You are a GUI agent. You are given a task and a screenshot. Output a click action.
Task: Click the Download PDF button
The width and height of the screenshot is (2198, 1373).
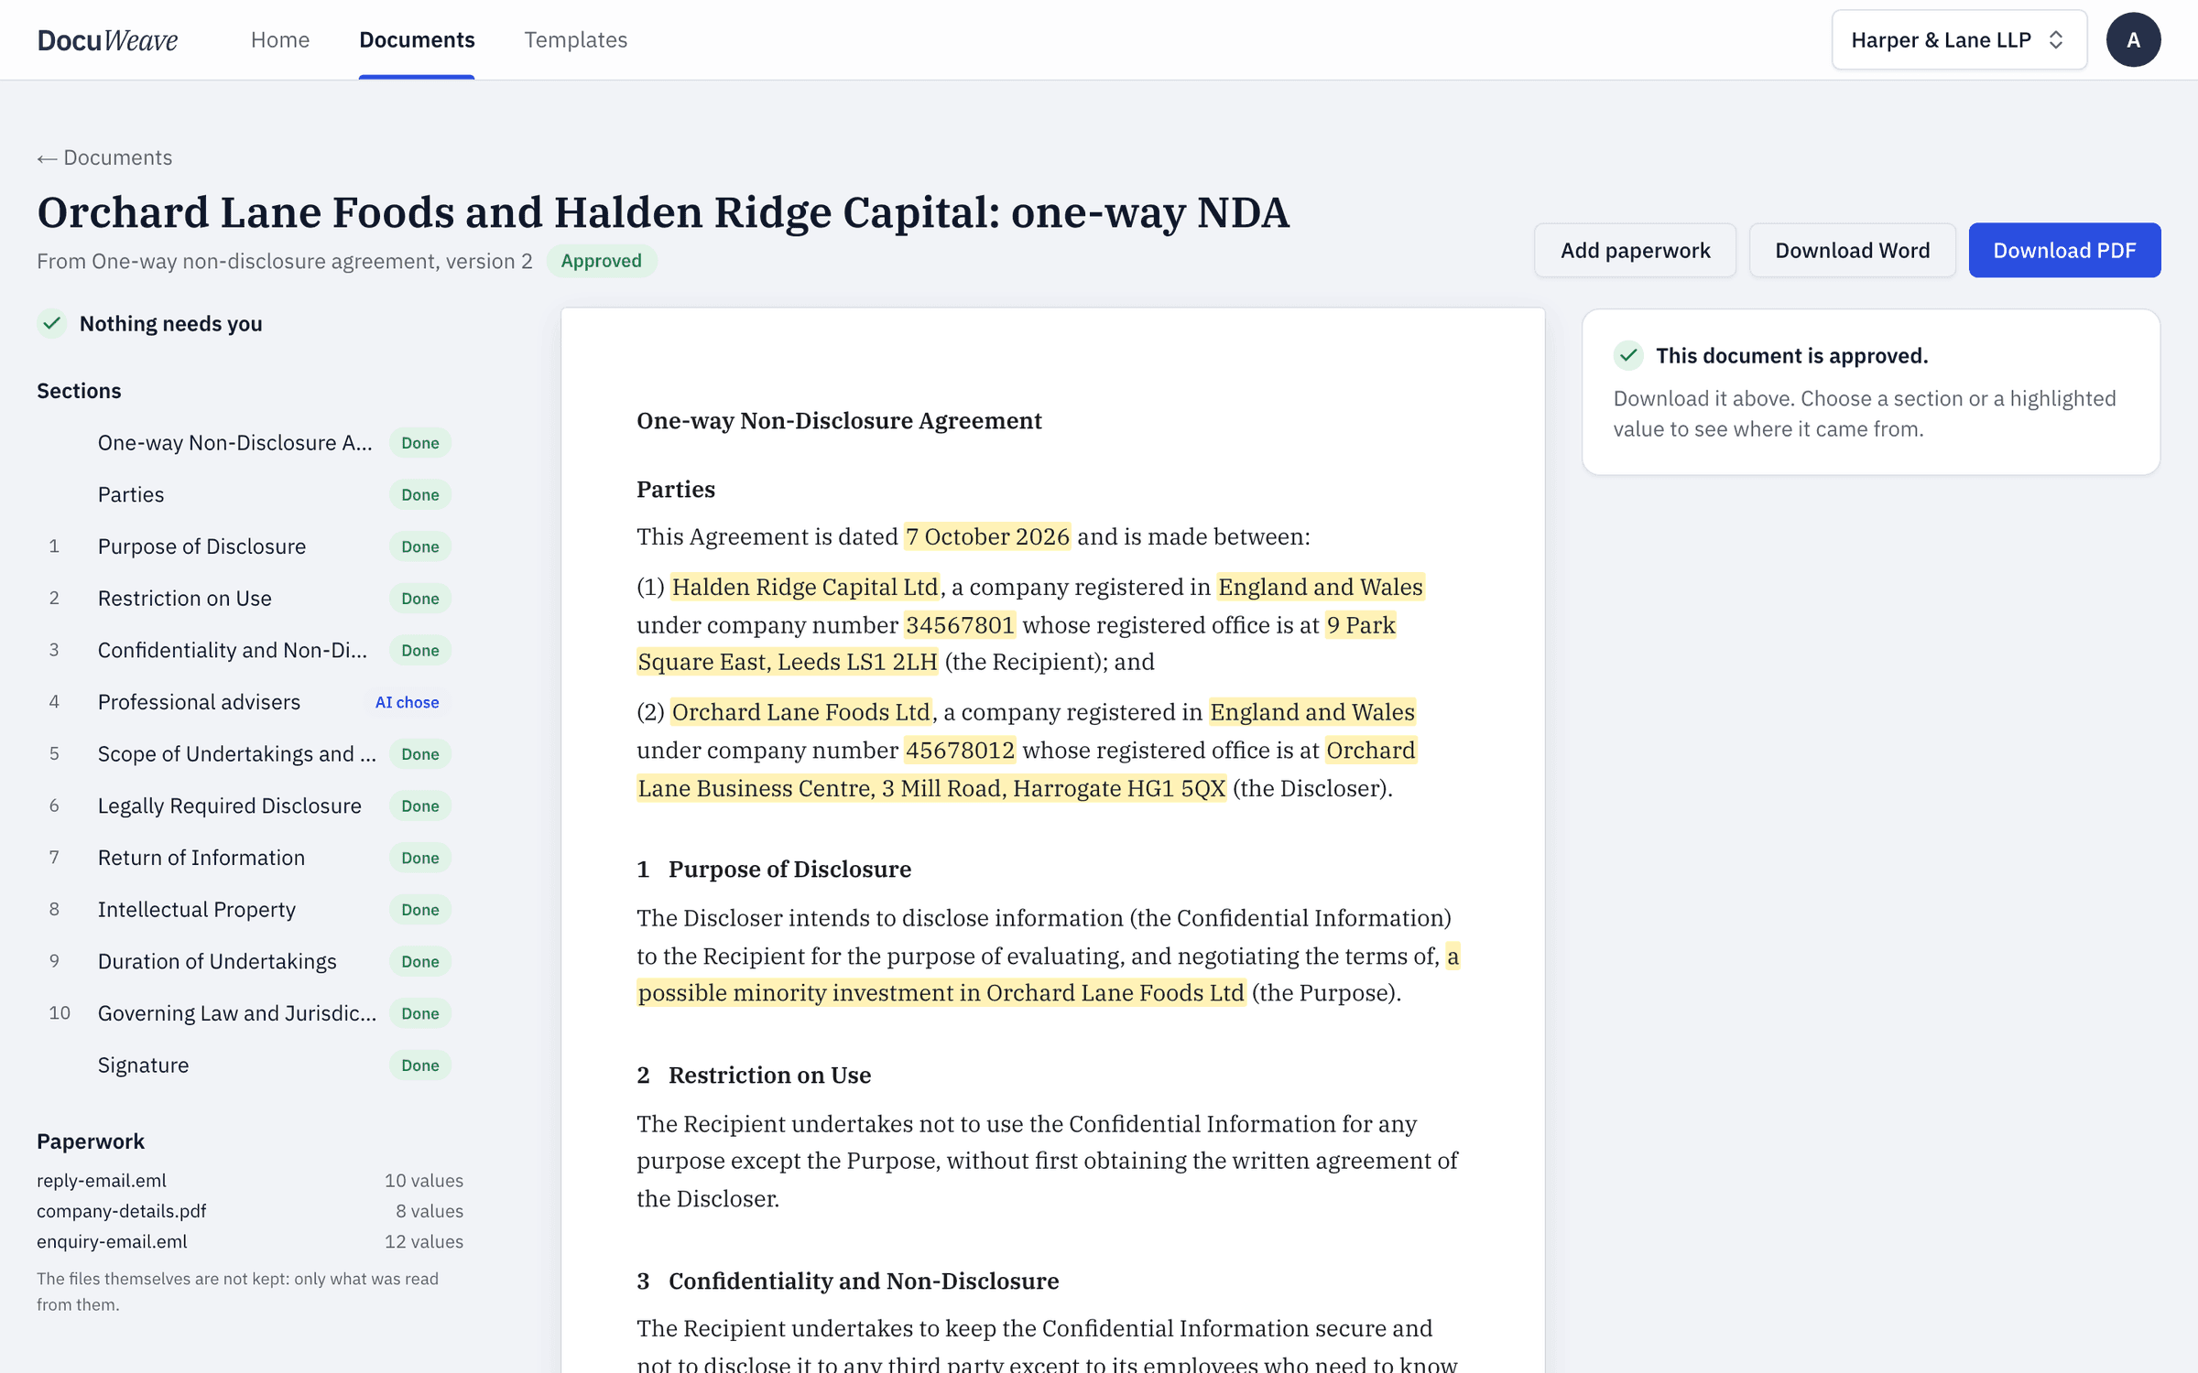coord(2064,250)
